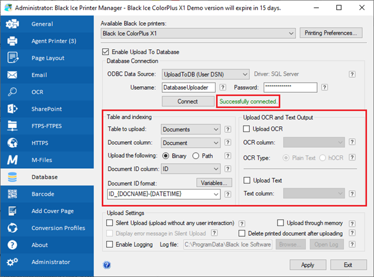Uncheck Enable Upload To Database
374x277 pixels.
click(105, 51)
